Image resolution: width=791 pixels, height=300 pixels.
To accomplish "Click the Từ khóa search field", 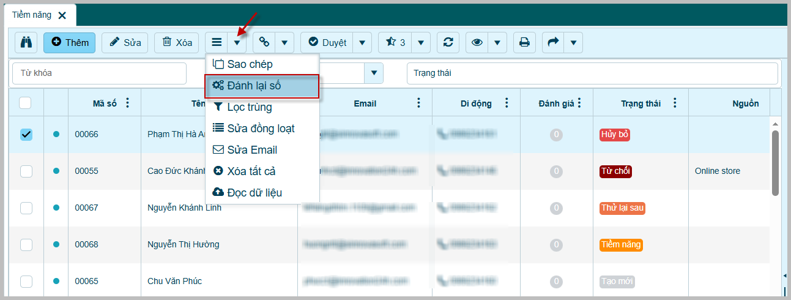I will pyautogui.click(x=99, y=73).
